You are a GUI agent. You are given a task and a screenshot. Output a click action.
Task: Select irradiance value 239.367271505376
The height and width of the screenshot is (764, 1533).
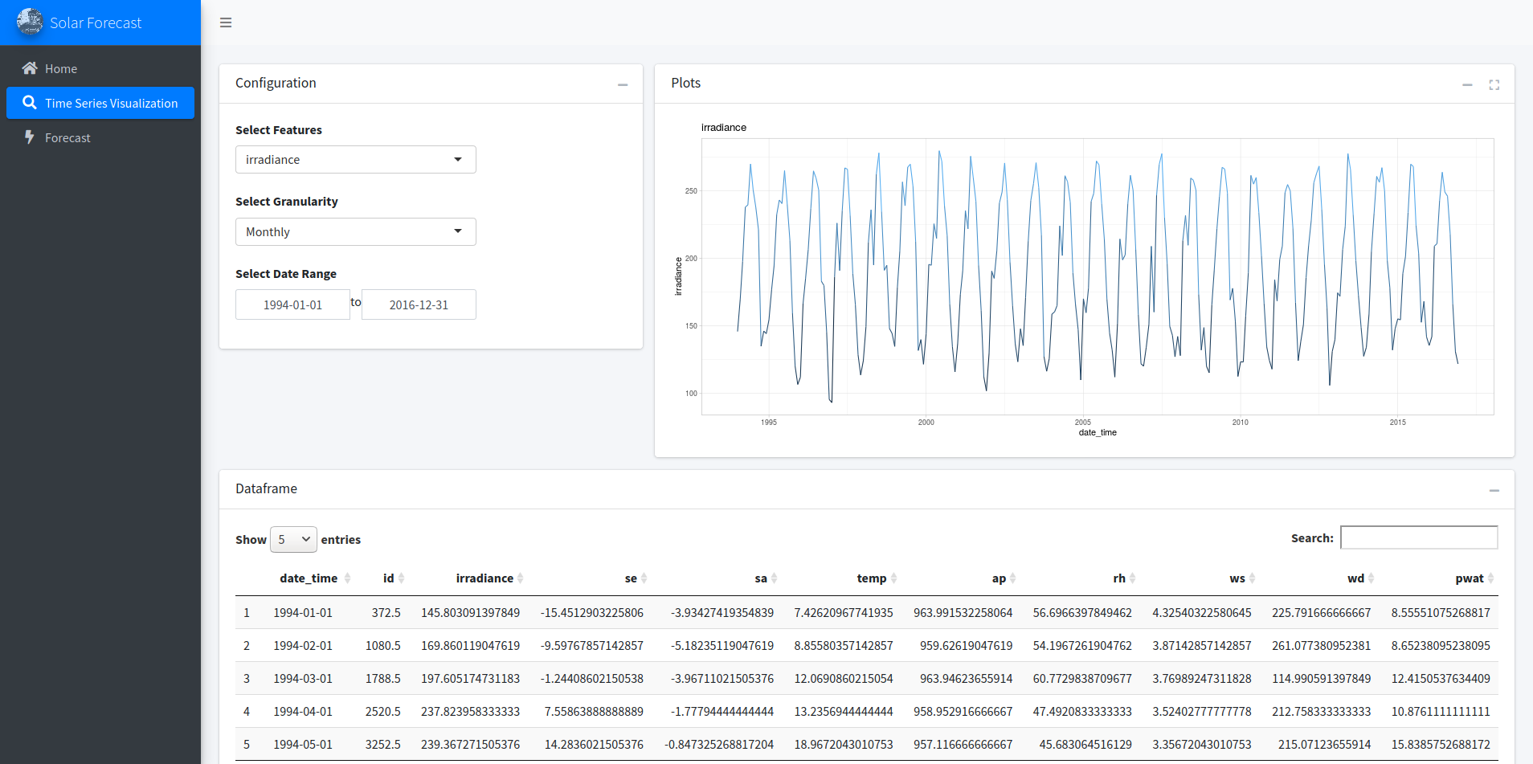tap(470, 744)
